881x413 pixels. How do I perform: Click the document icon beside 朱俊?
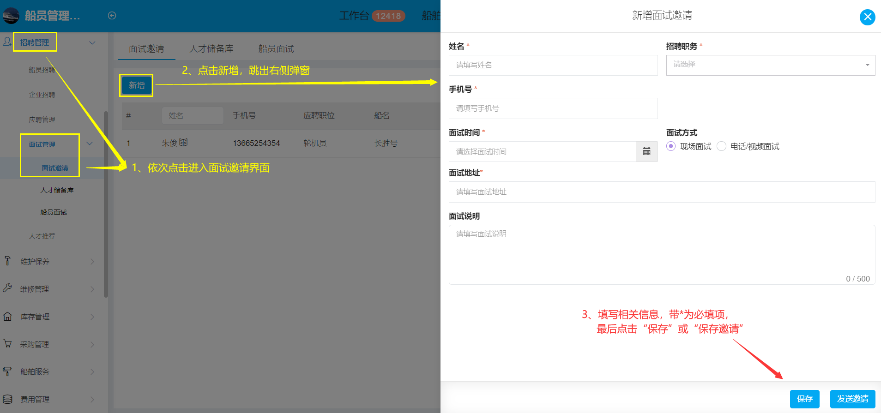coord(183,143)
